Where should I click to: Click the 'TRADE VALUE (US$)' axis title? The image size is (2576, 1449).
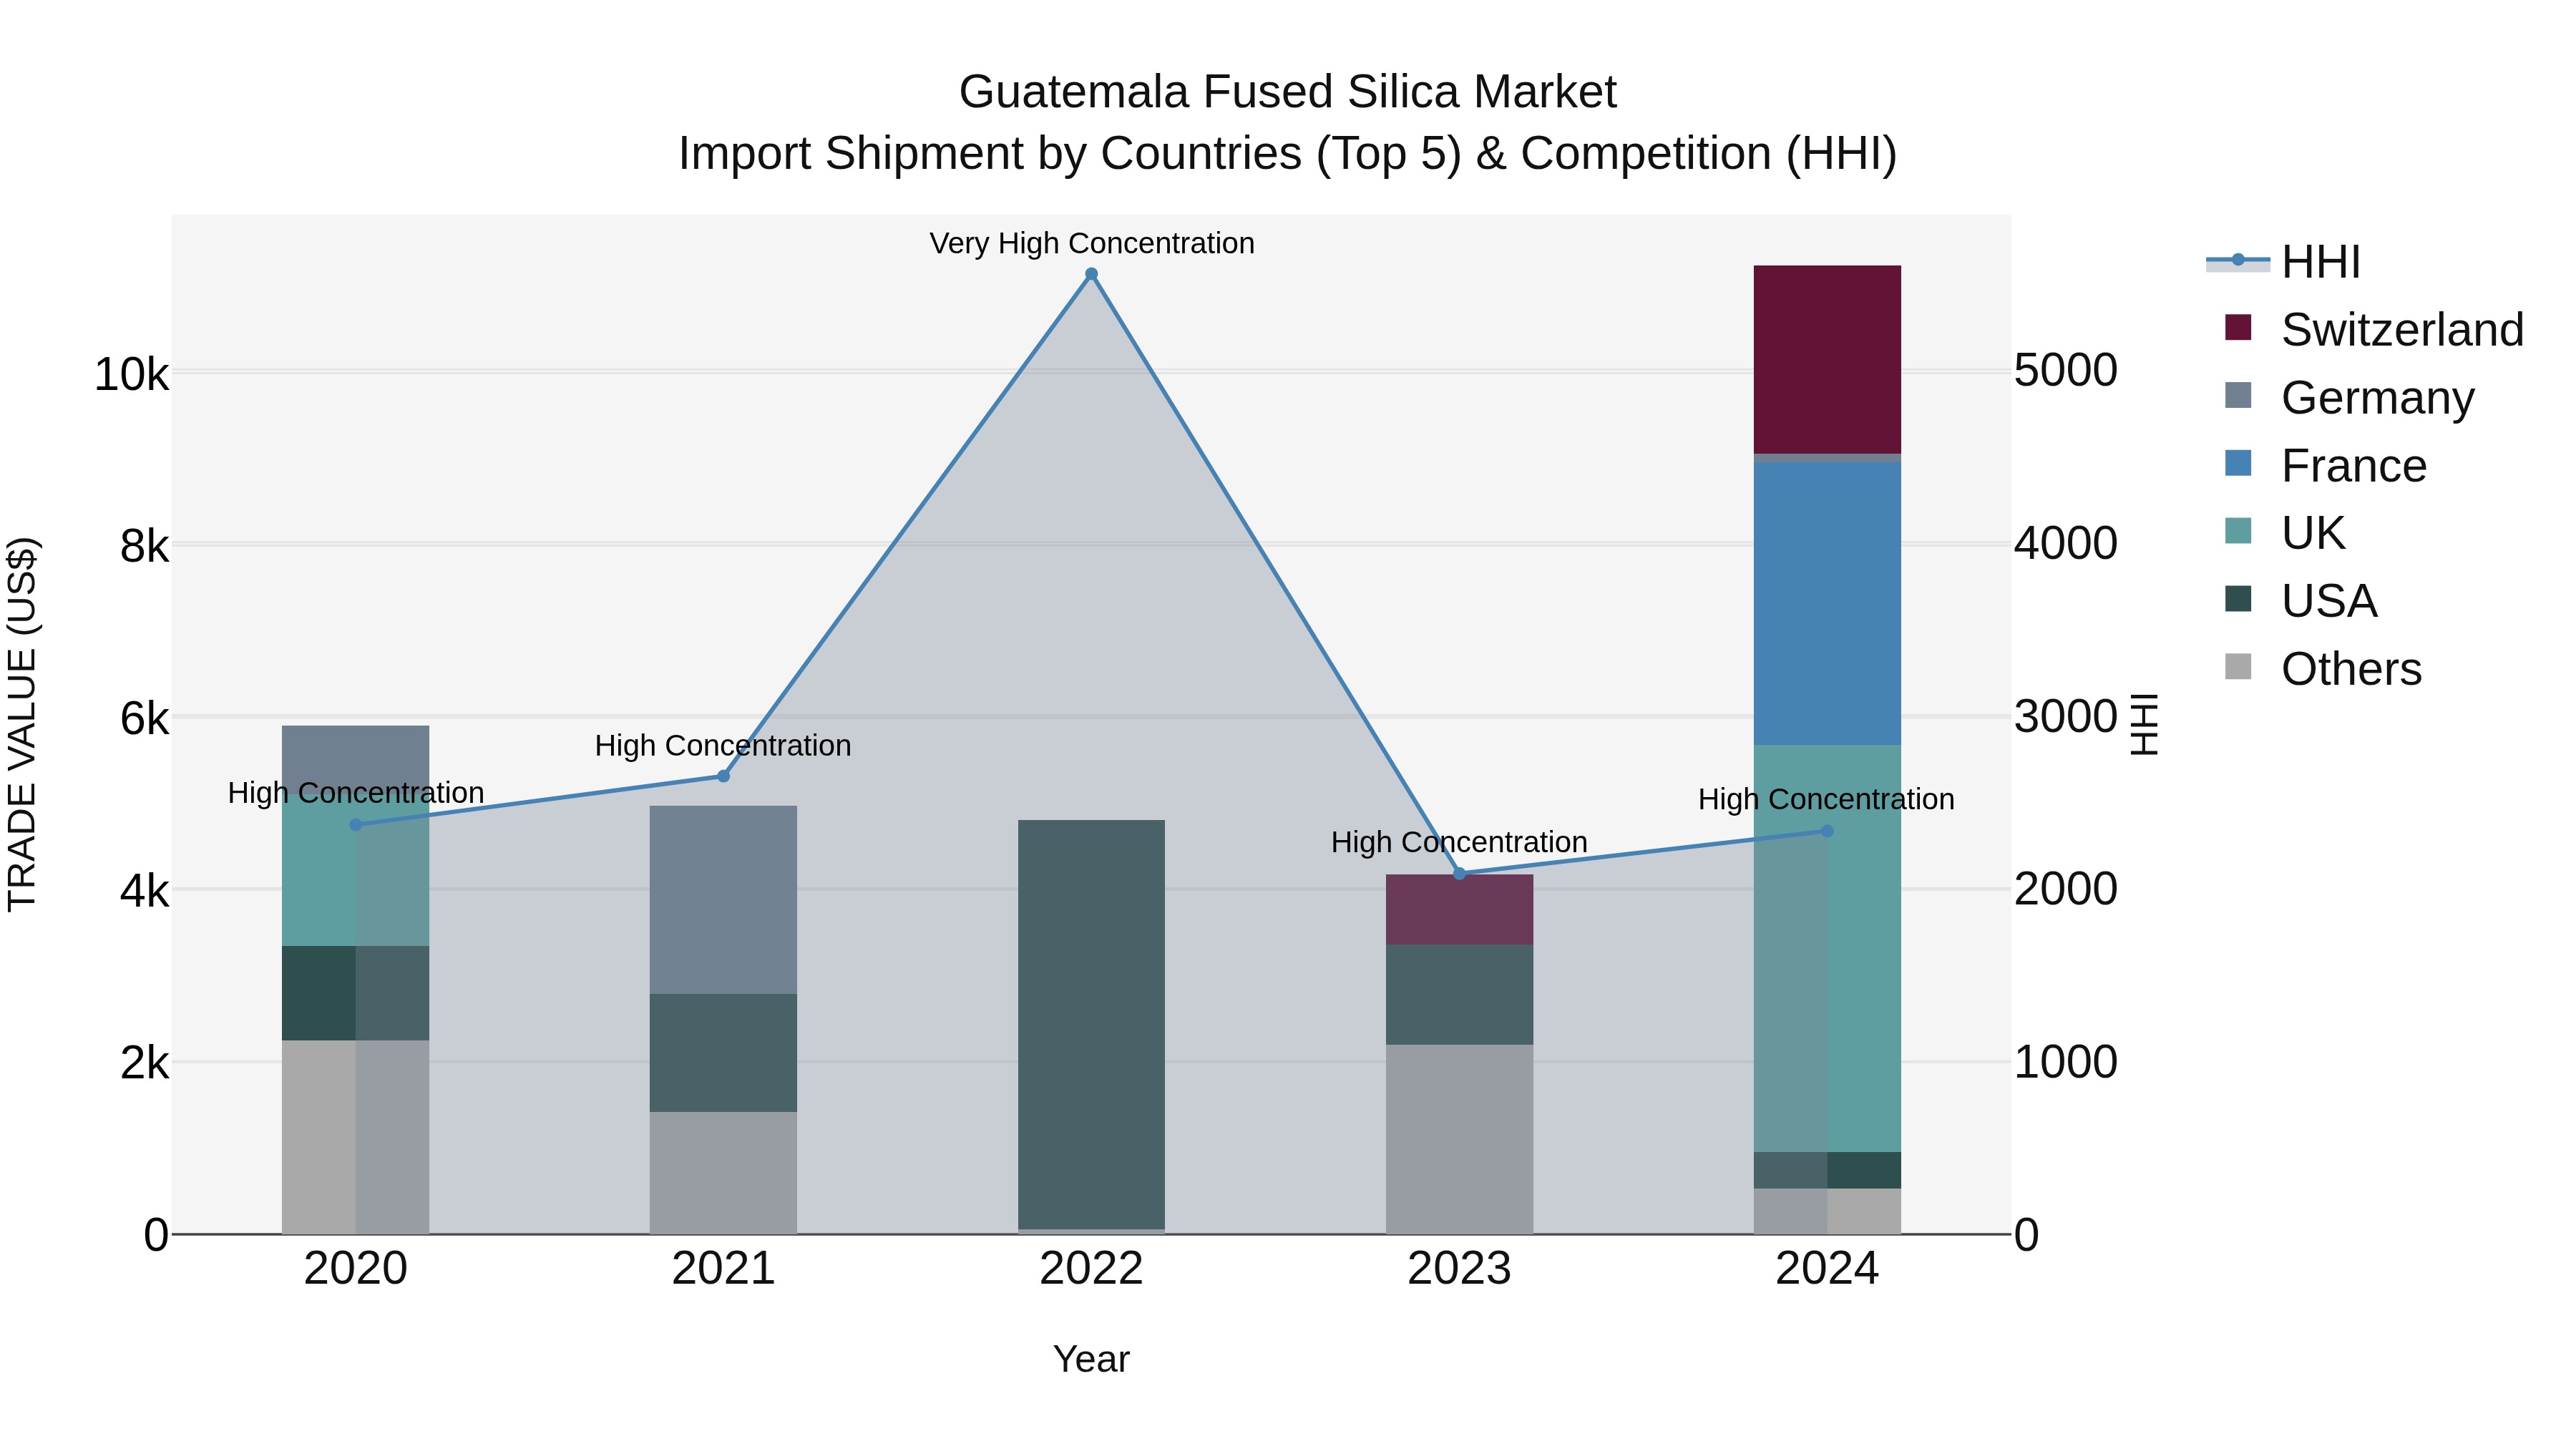pyautogui.click(x=22, y=724)
